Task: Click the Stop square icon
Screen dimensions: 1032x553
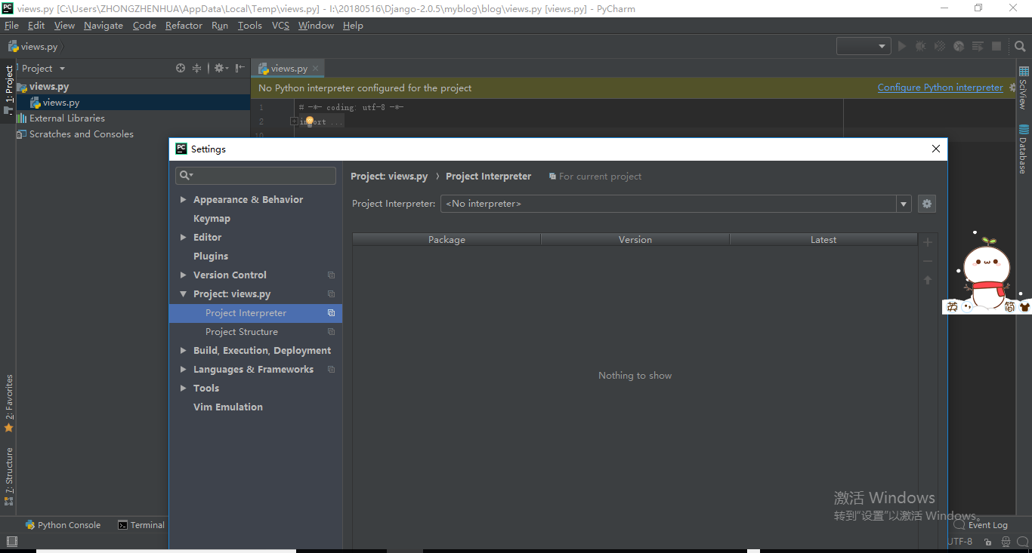Action: pos(996,46)
